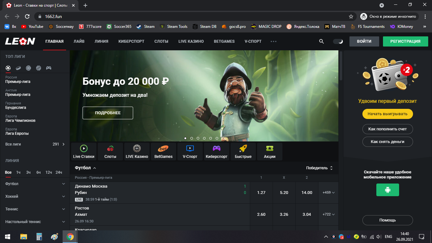Reload the page
This screenshot has width=432, height=243.
click(27, 16)
